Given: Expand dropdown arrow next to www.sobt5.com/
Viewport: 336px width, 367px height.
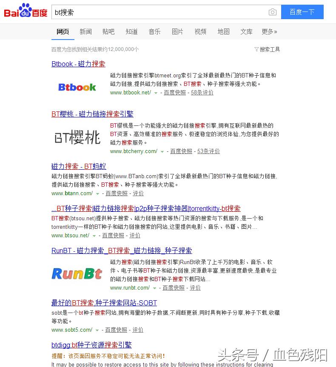Looking at the screenshot, I should pos(97,330).
